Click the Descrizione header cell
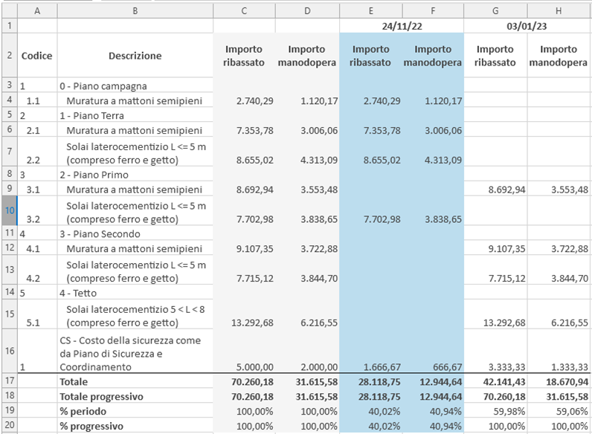 [135, 56]
